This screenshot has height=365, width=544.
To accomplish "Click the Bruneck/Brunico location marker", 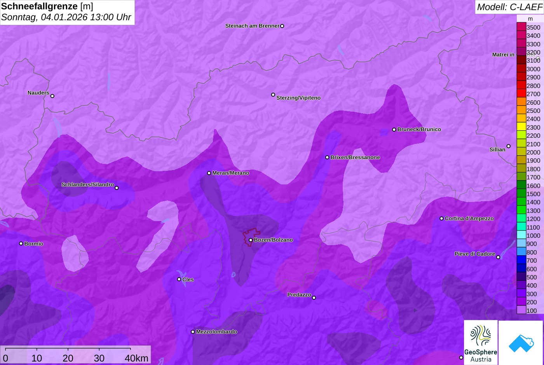I will point(394,130).
